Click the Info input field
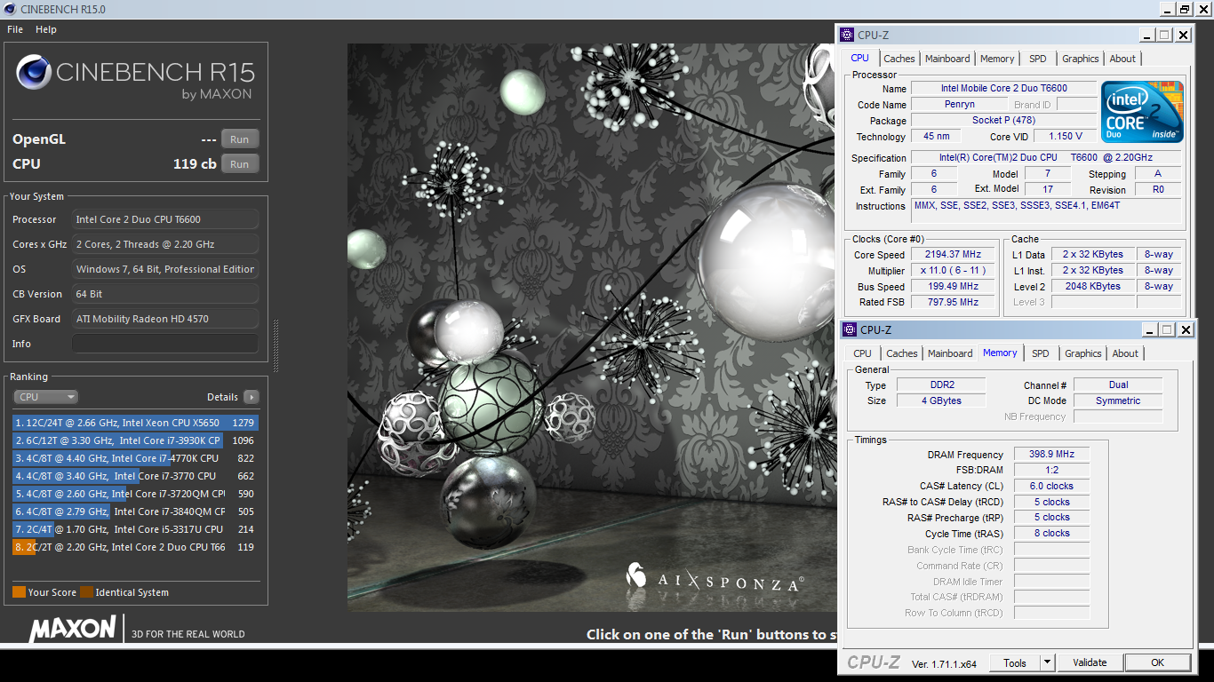 (x=165, y=344)
